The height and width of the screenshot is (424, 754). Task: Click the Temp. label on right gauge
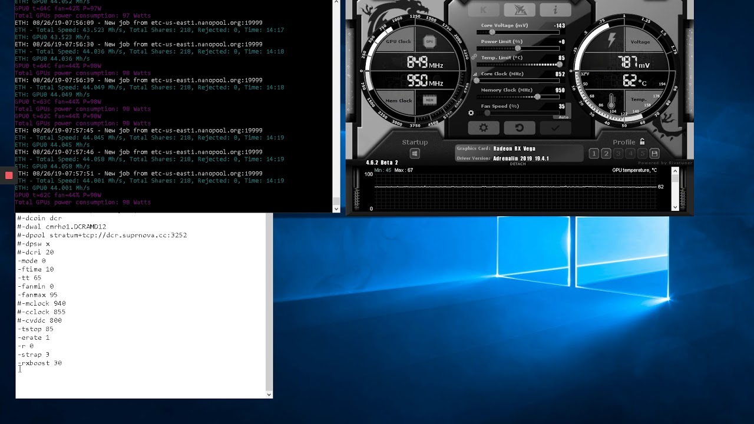click(x=639, y=100)
